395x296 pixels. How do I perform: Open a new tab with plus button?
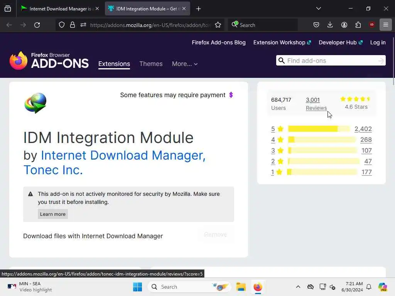pyautogui.click(x=199, y=9)
